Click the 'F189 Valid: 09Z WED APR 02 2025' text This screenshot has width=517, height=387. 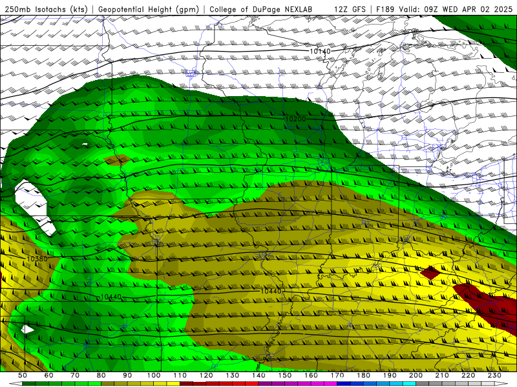(x=444, y=9)
